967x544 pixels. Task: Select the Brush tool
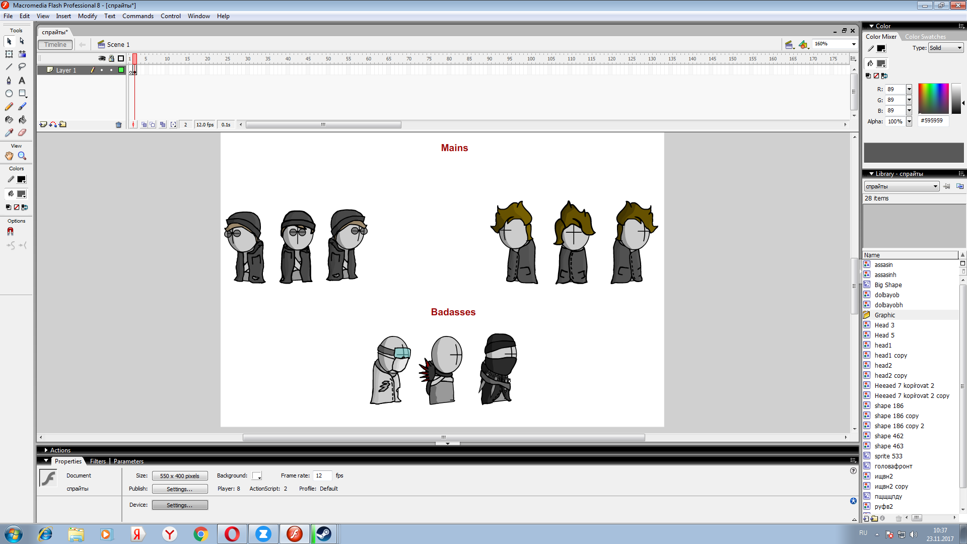[x=22, y=106]
